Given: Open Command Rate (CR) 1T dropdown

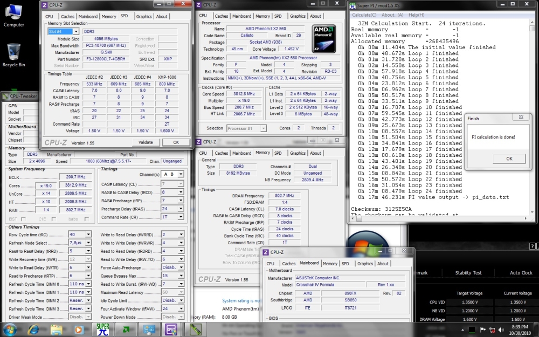Looking at the screenshot, I should pos(181,217).
